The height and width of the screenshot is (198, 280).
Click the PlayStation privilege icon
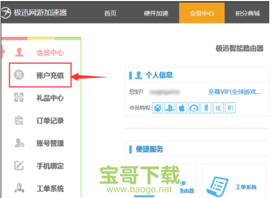coord(170,108)
